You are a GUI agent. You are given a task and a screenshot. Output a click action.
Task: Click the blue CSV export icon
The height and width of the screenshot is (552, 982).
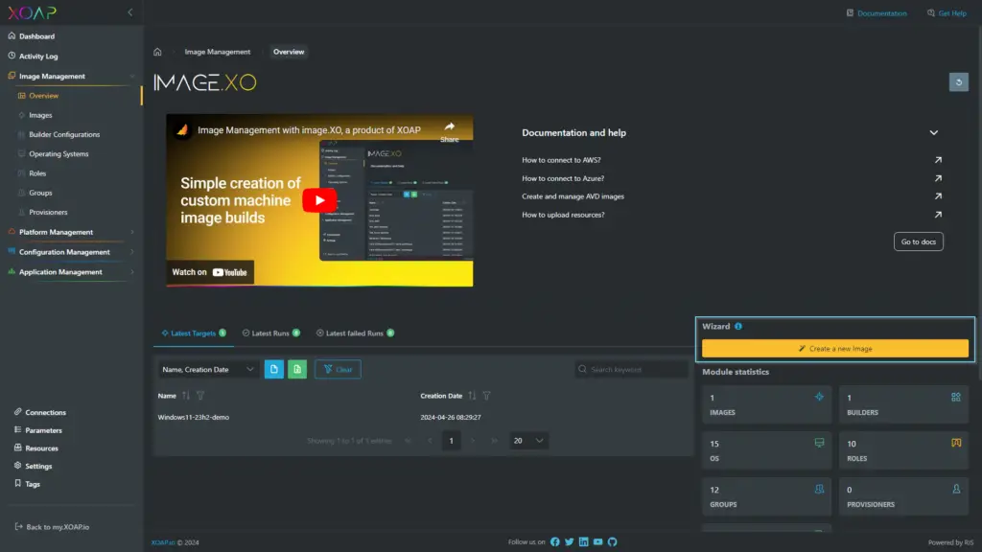point(273,369)
